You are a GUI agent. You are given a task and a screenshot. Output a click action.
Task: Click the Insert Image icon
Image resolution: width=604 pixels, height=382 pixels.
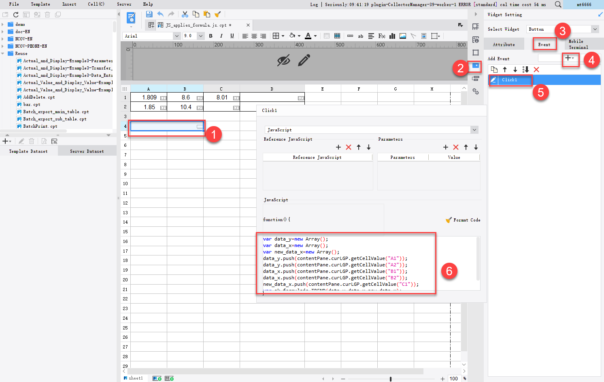pyautogui.click(x=402, y=36)
